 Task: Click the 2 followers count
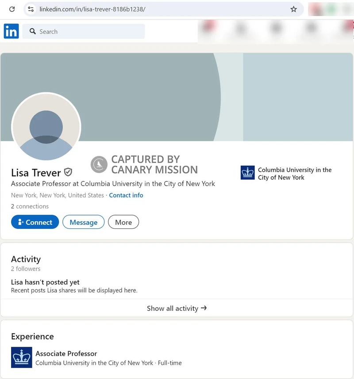tap(25, 269)
